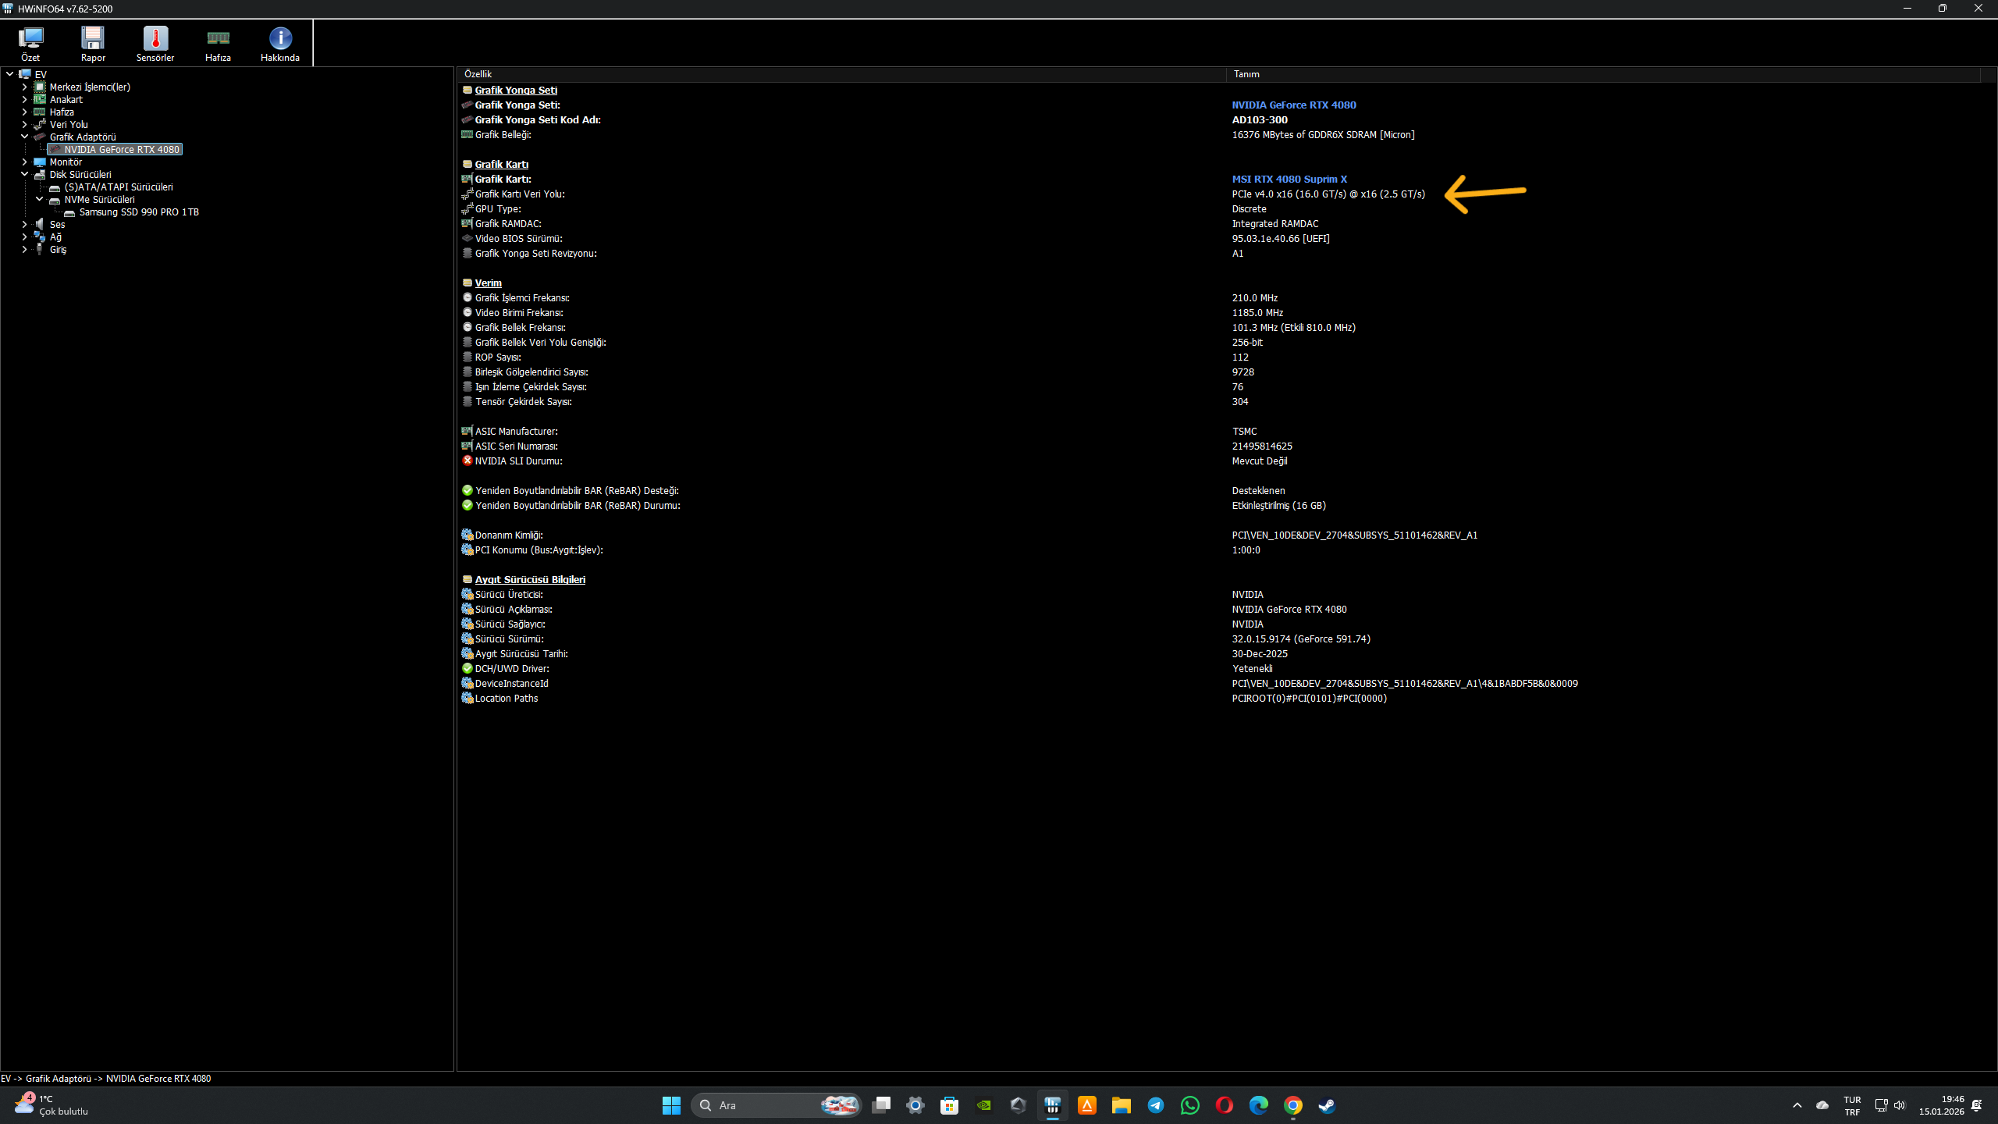Click the Grafik Kartı section heading
Viewport: 1998px width, 1124px height.
coord(502,164)
